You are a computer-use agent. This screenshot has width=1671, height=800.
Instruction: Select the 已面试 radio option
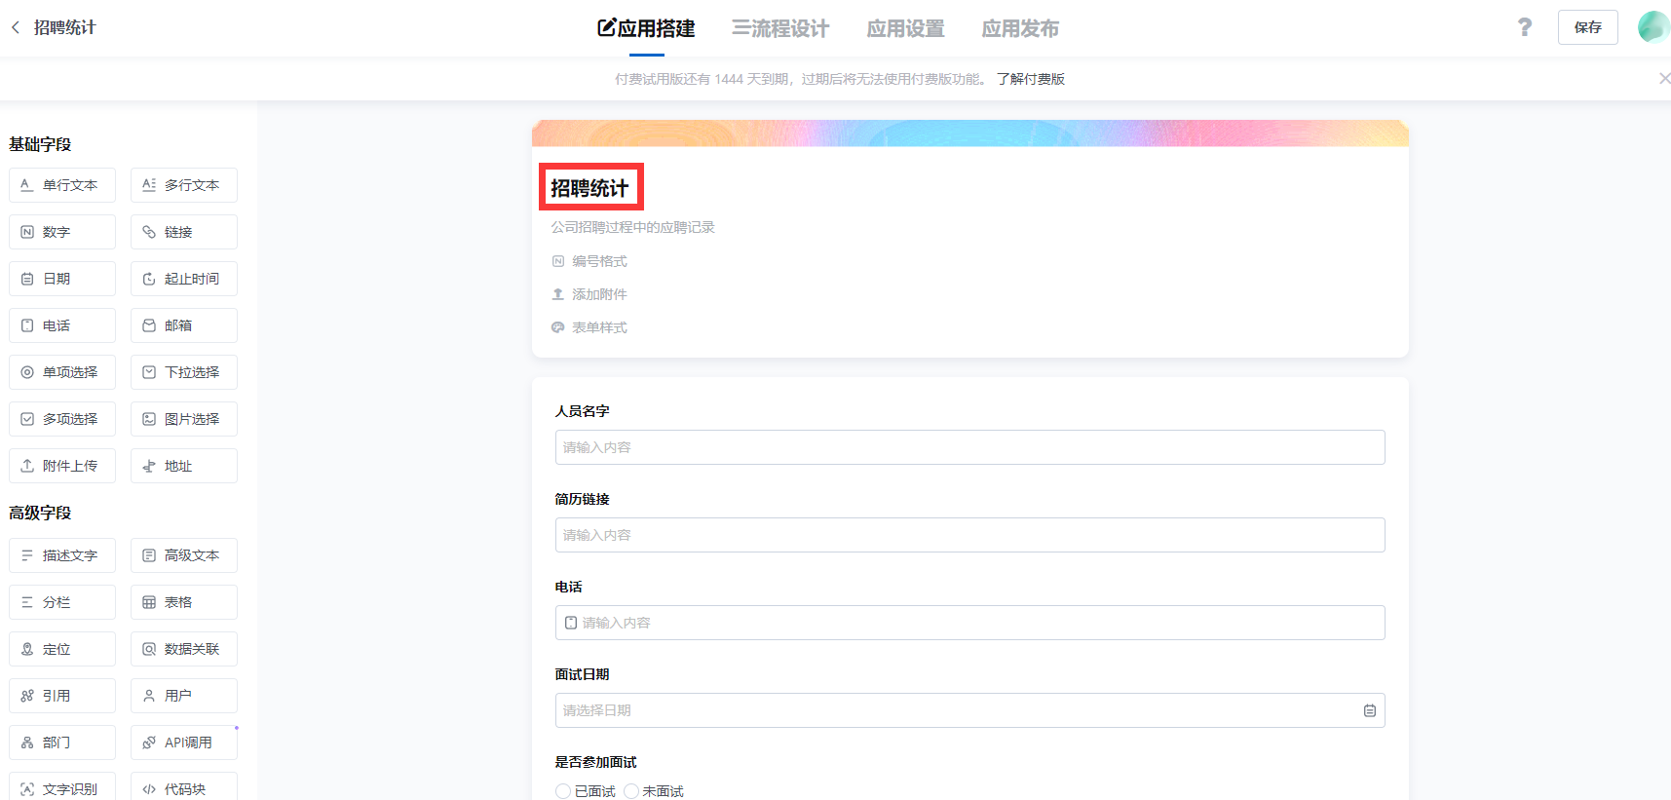click(563, 791)
